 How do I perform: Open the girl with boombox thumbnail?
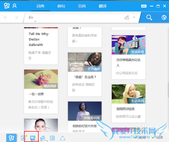[x=85, y=62]
